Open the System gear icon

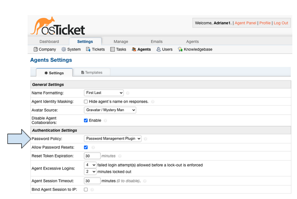pyautogui.click(x=64, y=49)
